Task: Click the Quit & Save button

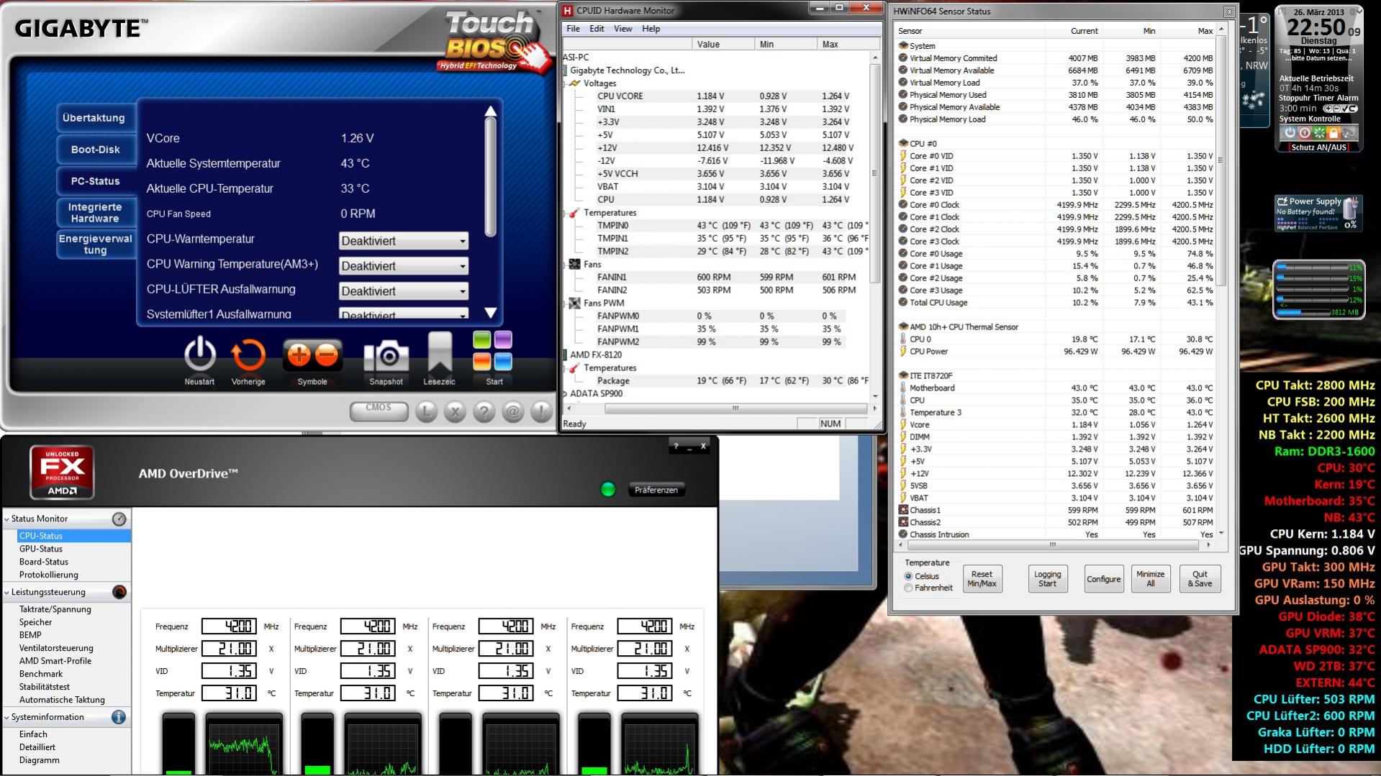Action: tap(1200, 579)
